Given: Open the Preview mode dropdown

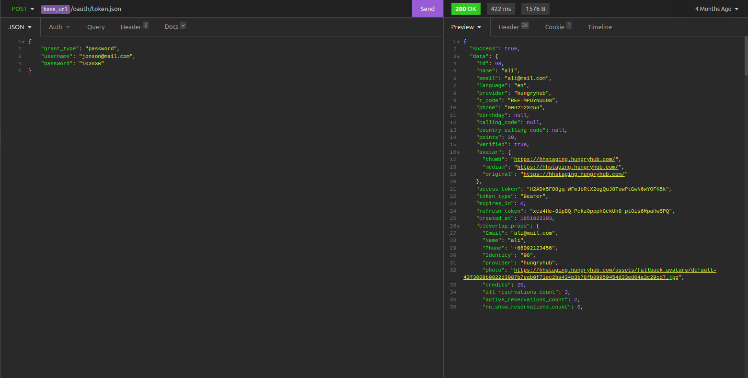Looking at the screenshot, I should point(466,27).
